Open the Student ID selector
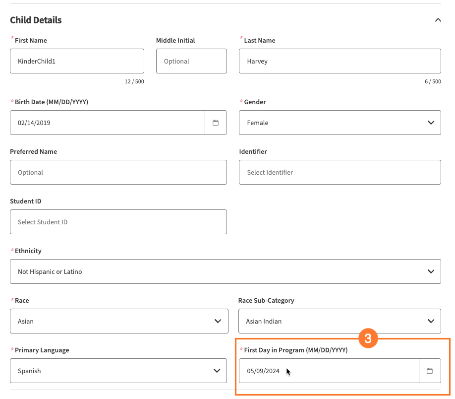The width and height of the screenshot is (455, 399). tap(118, 222)
